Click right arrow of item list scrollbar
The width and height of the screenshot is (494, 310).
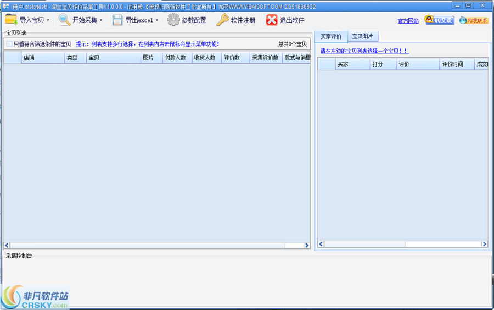(307, 245)
